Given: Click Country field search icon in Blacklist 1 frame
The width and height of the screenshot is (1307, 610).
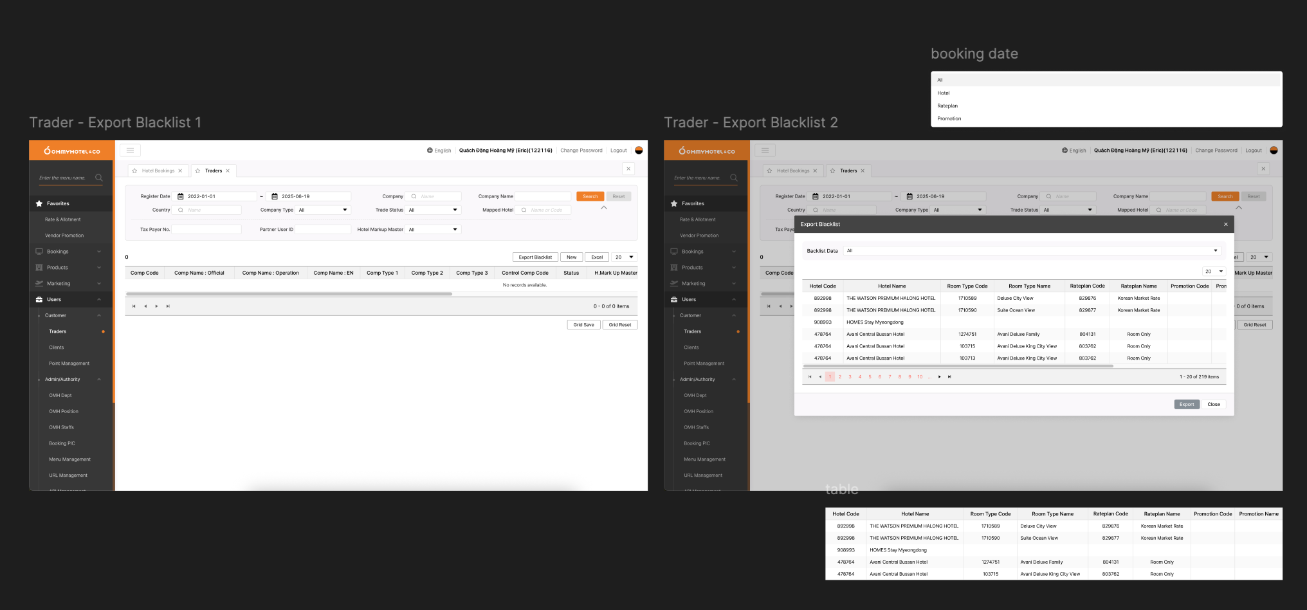Looking at the screenshot, I should click(x=181, y=210).
